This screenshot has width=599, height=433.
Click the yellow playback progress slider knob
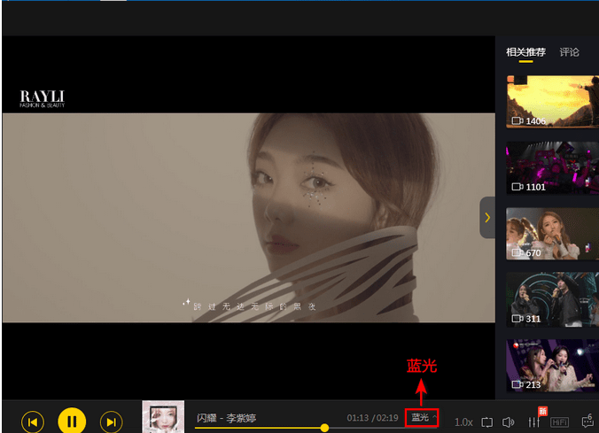click(x=324, y=428)
